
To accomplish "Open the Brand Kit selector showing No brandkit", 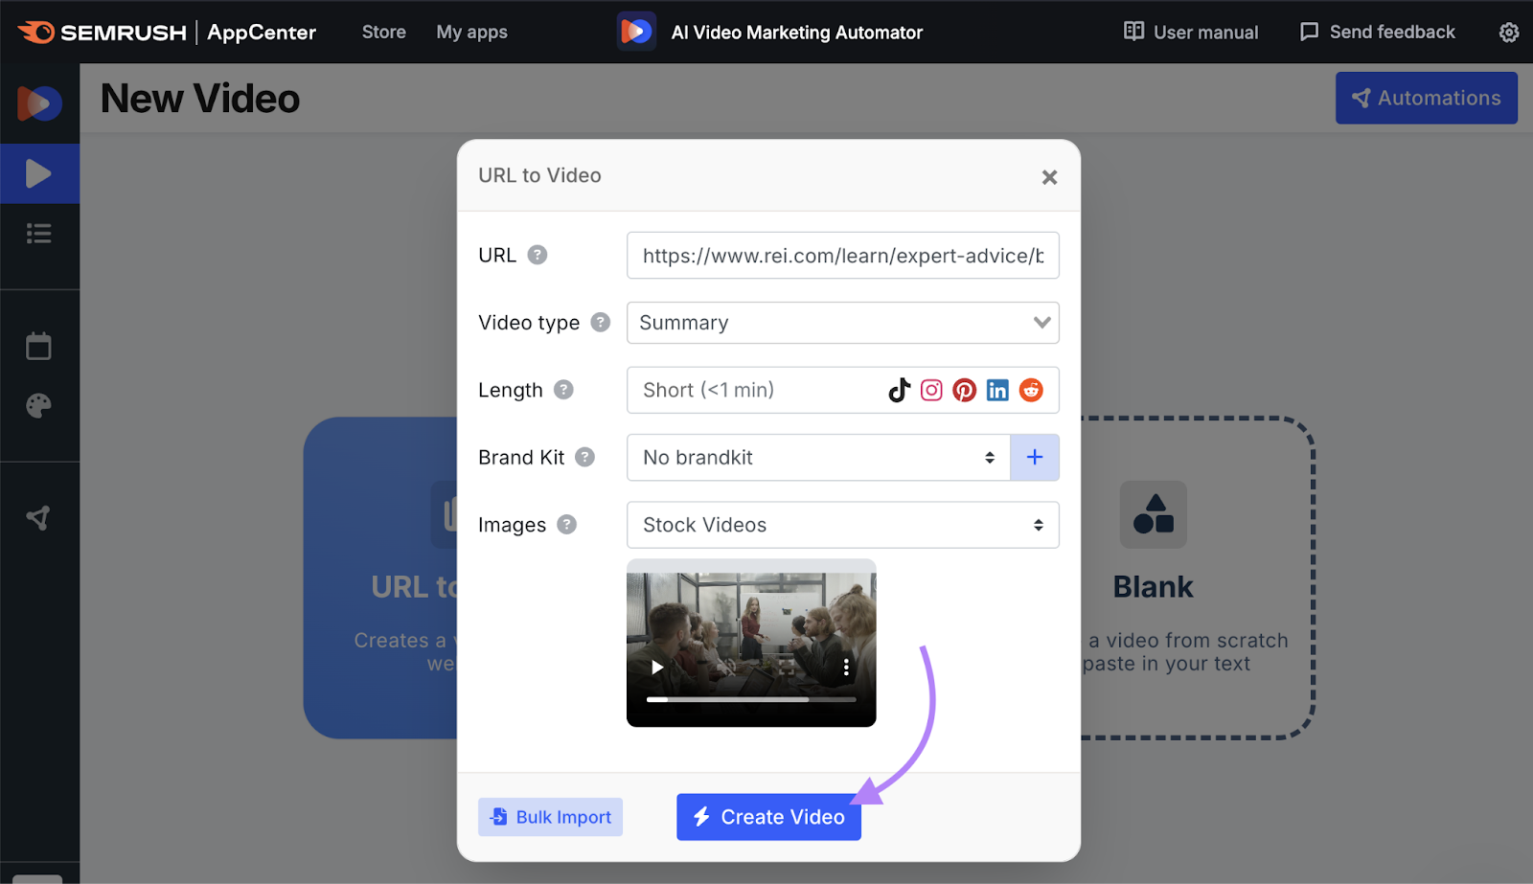I will (x=817, y=457).
